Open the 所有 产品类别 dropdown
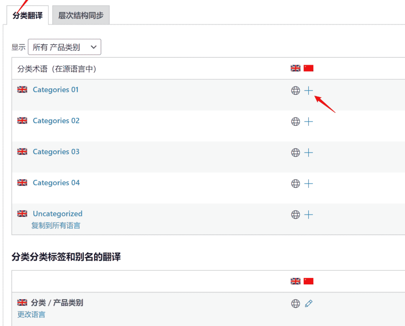Screen dimensions: 405x326 [x=64, y=47]
